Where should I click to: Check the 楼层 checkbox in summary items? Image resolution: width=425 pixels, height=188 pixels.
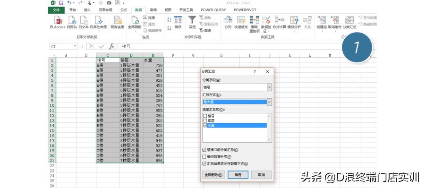tap(205, 120)
